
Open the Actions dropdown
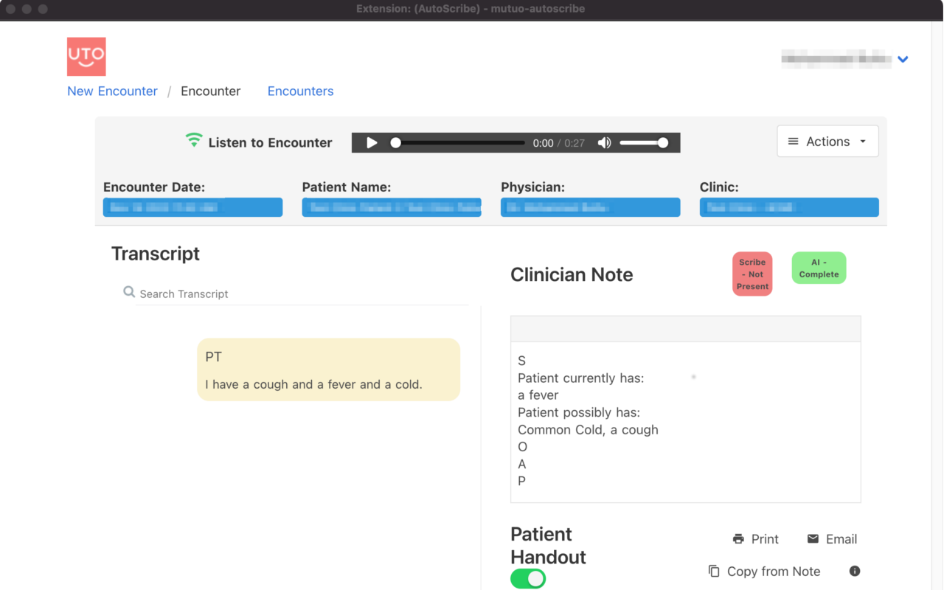click(827, 141)
